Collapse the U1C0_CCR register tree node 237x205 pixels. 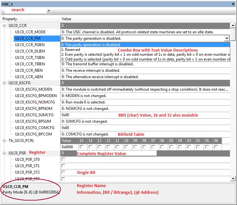point(4,26)
